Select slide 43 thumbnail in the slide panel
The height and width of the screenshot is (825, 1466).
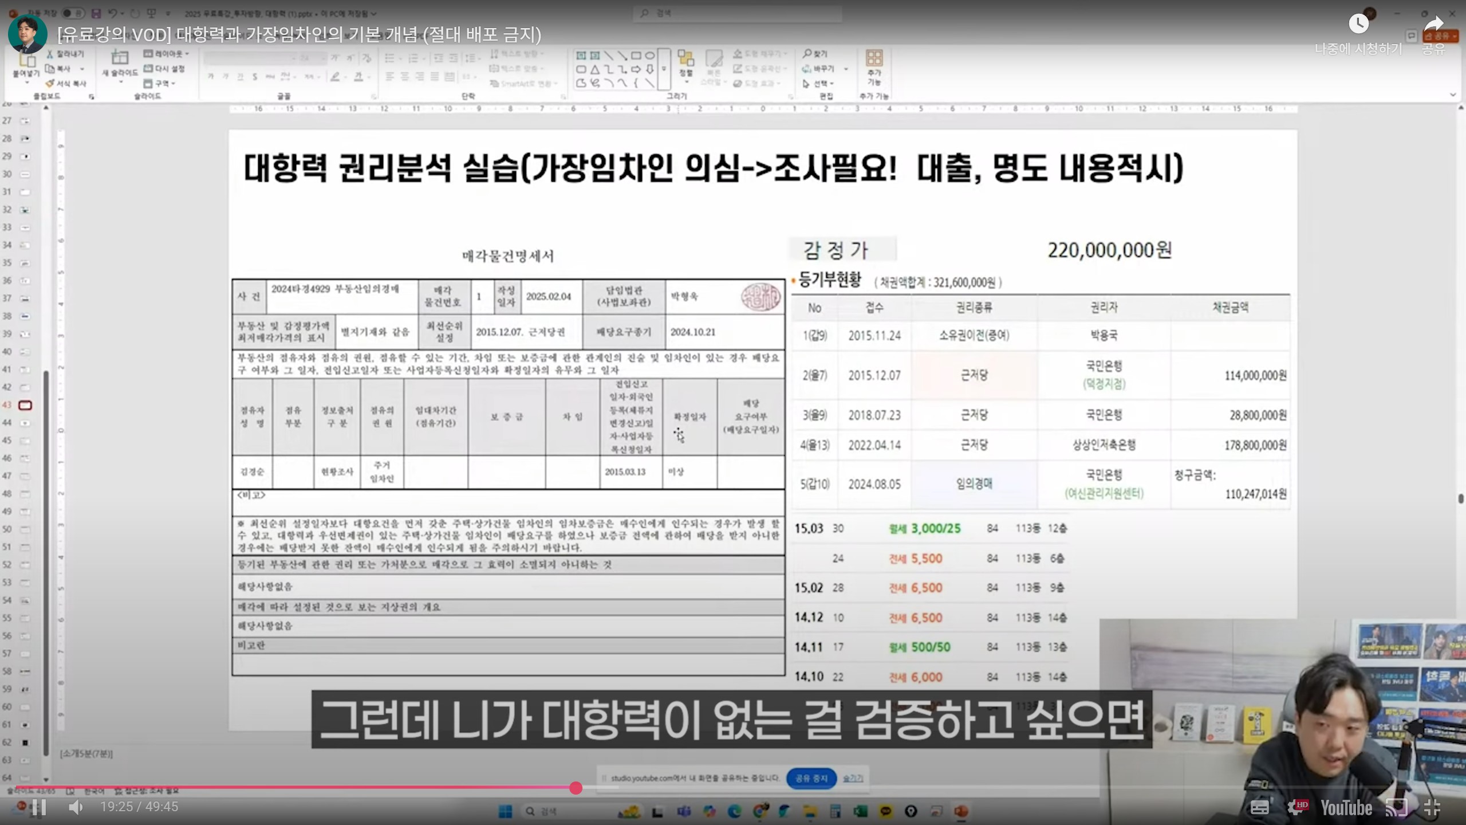point(25,405)
